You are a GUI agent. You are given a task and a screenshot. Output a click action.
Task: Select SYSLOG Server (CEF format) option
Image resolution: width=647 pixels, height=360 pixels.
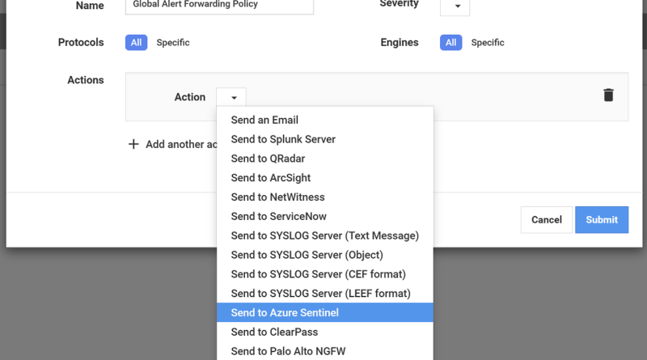point(325,274)
